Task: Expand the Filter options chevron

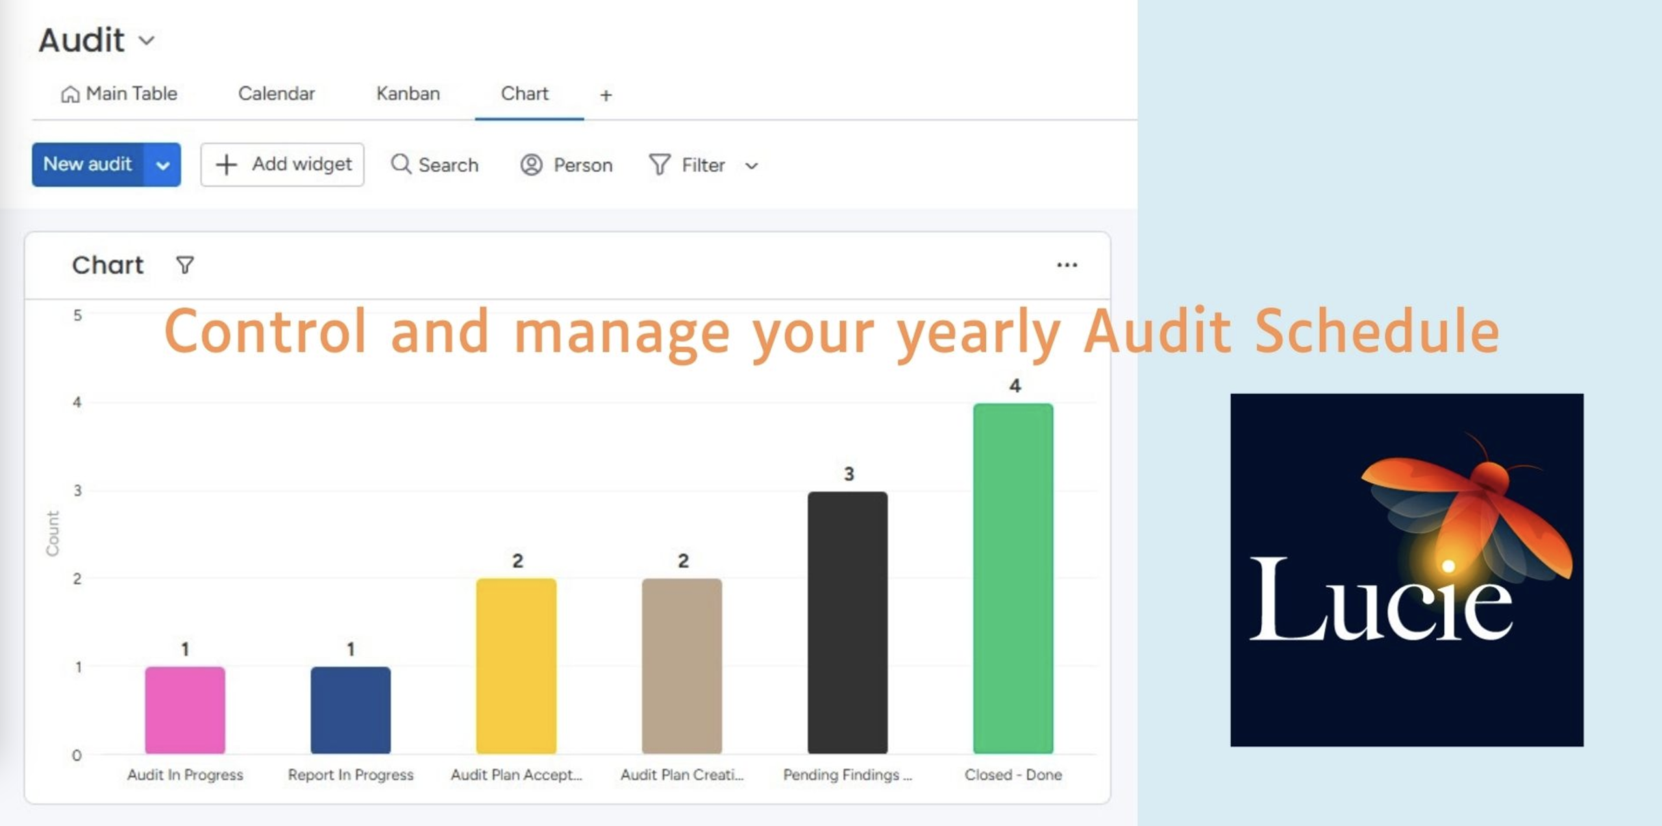Action: (752, 166)
